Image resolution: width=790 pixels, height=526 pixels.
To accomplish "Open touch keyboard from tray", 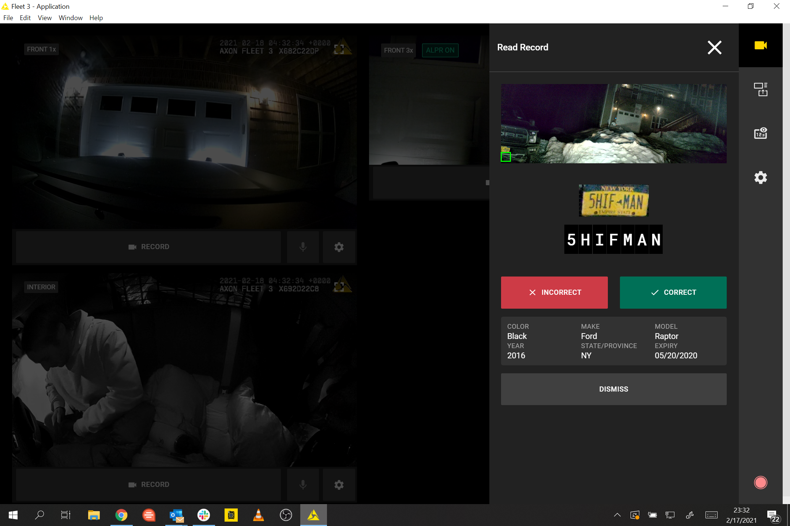I will coord(711,515).
